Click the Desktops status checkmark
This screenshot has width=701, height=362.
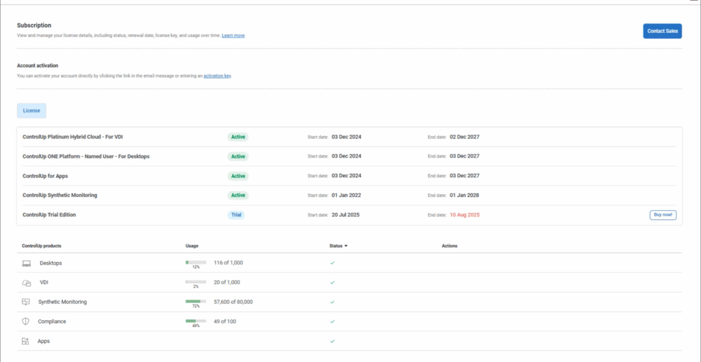pyautogui.click(x=332, y=263)
